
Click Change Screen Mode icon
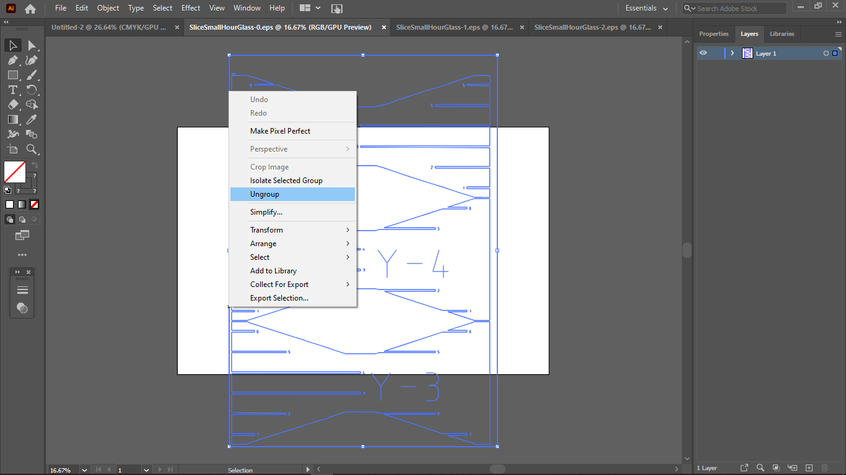point(22,235)
